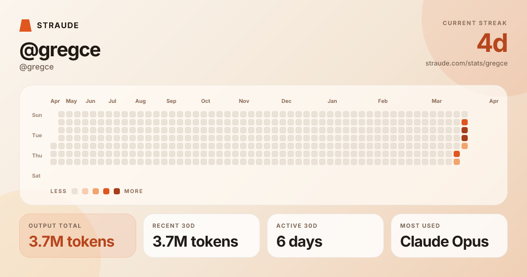The width and height of the screenshot is (527, 277).
Task: Click the lightest gray legend swatch
Action: click(x=75, y=191)
